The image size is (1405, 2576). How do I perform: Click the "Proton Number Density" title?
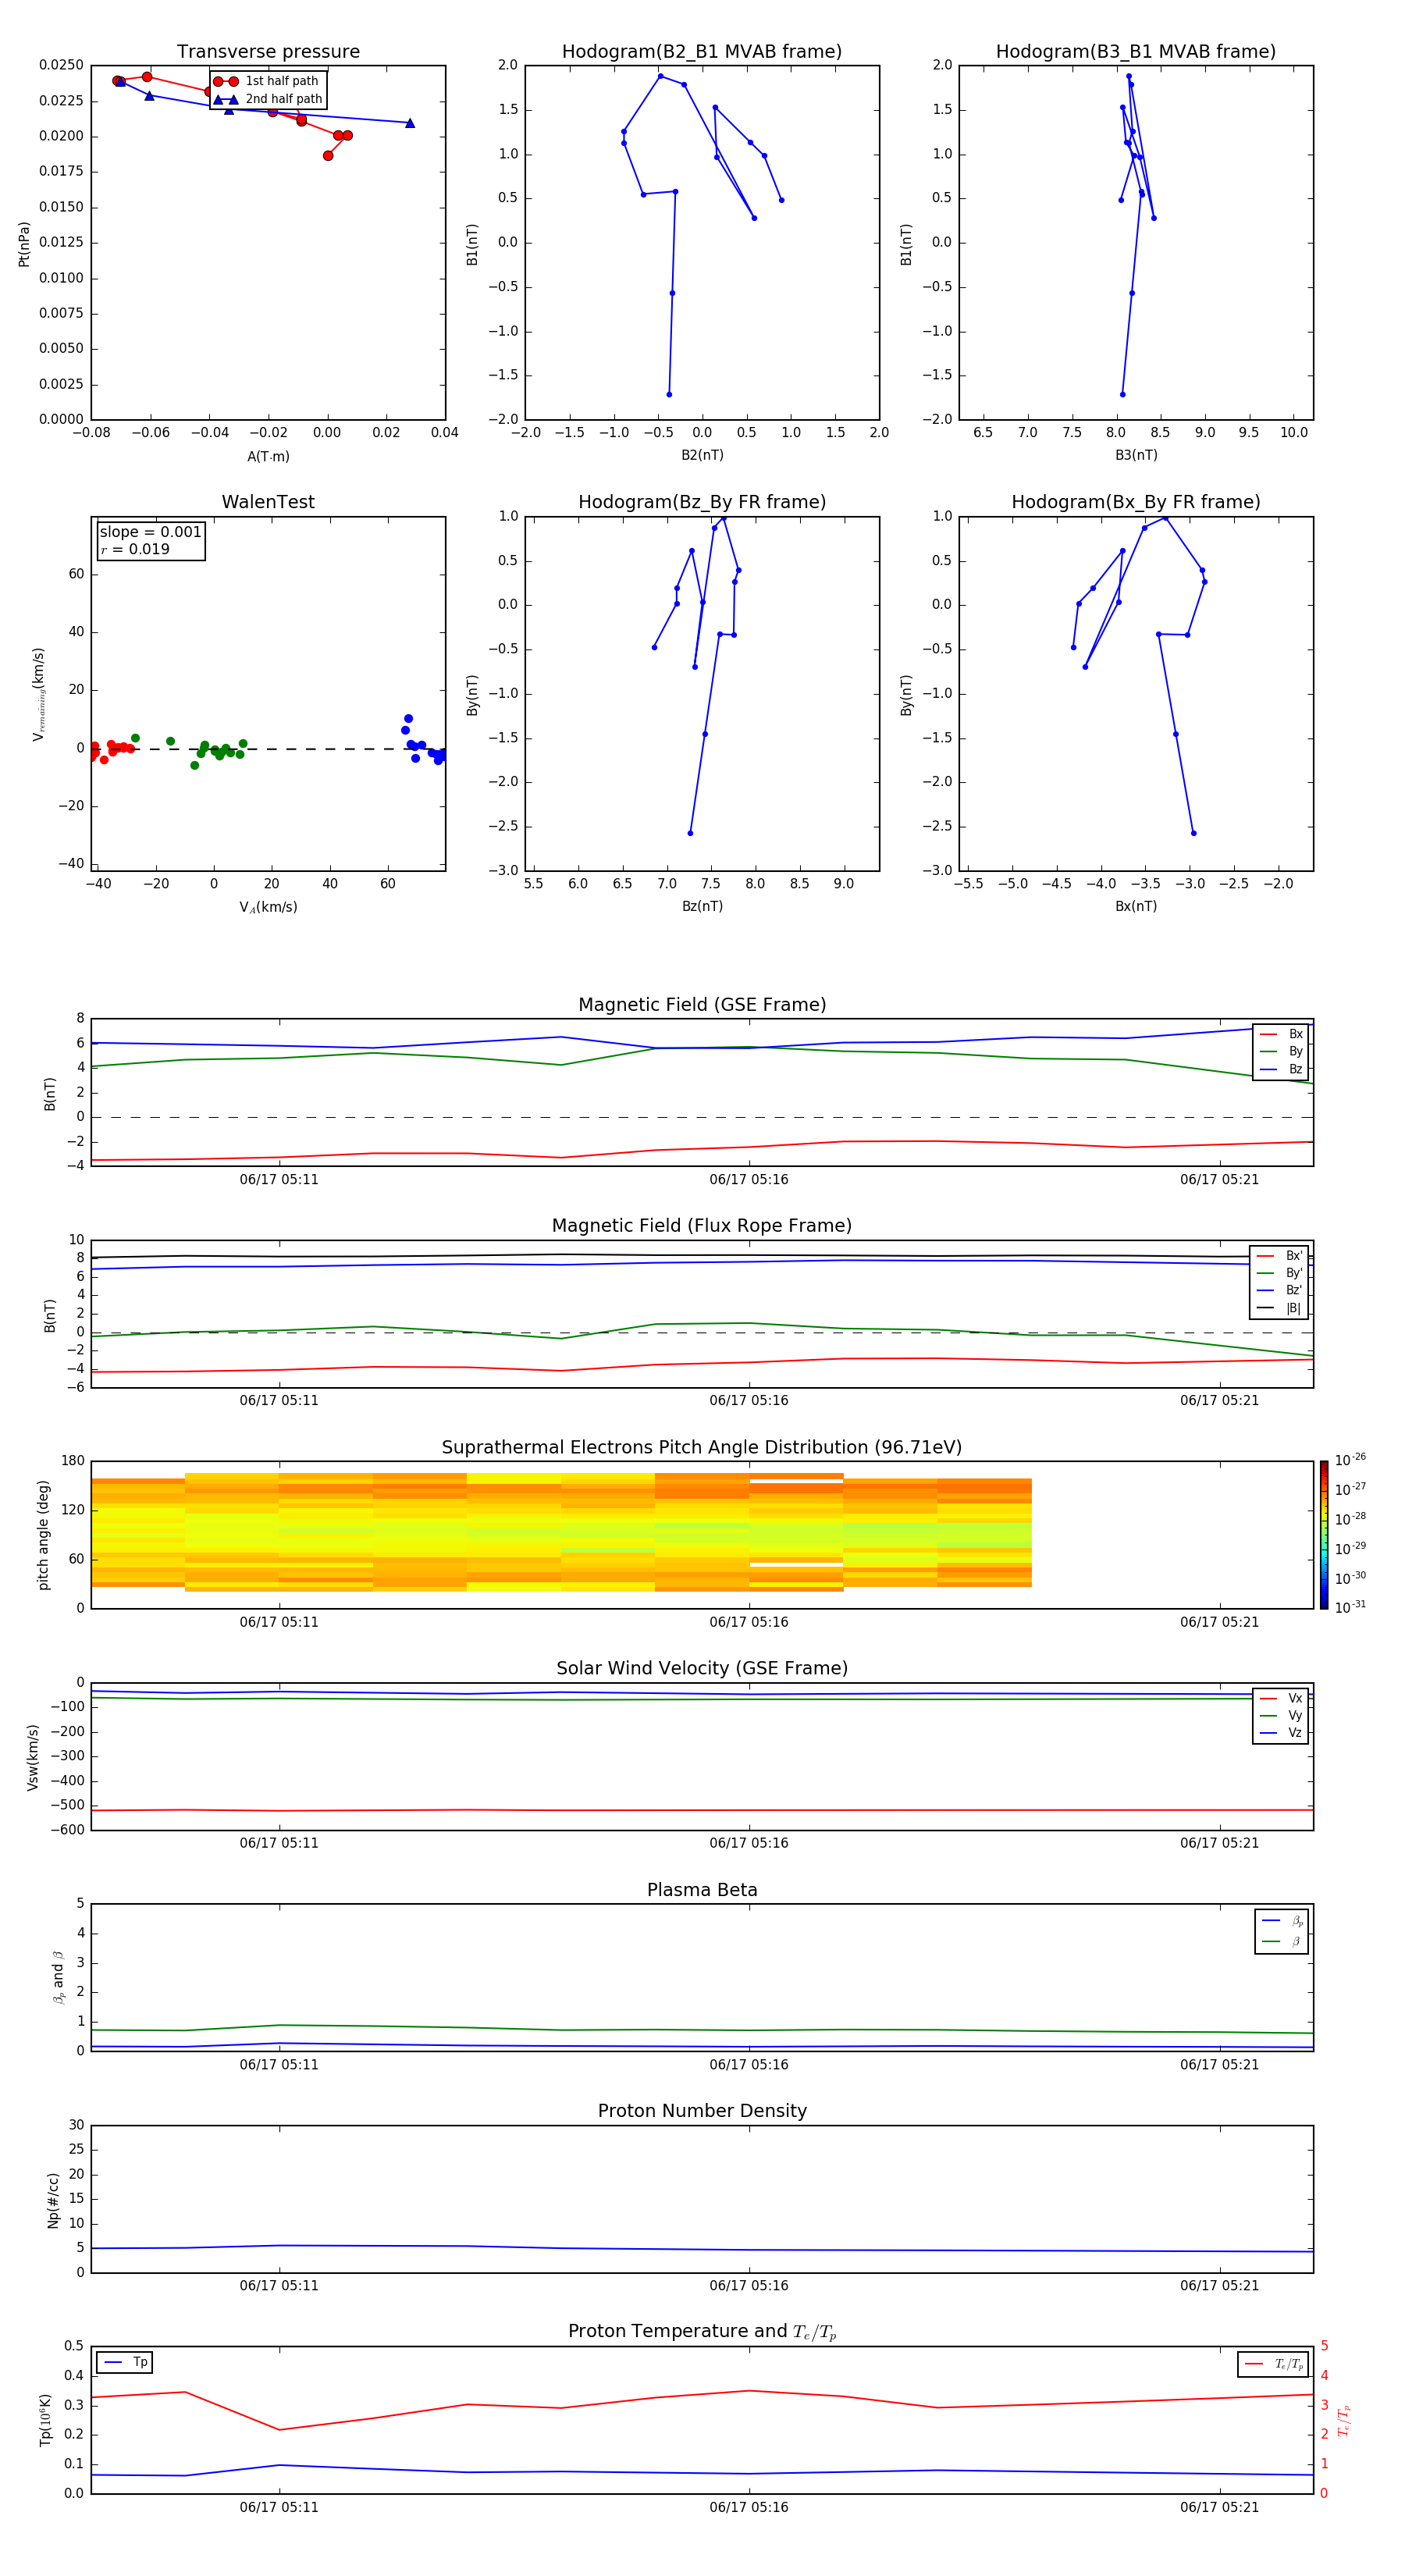[x=702, y=2111]
